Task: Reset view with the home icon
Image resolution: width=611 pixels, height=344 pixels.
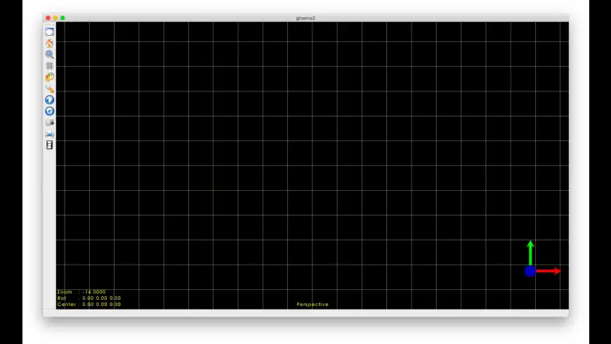Action: pos(49,43)
